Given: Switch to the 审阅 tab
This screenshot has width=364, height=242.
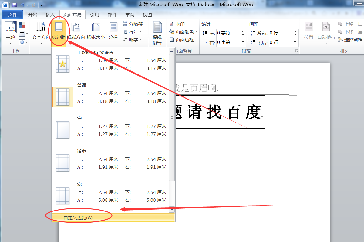Looking at the screenshot, I should (130, 15).
